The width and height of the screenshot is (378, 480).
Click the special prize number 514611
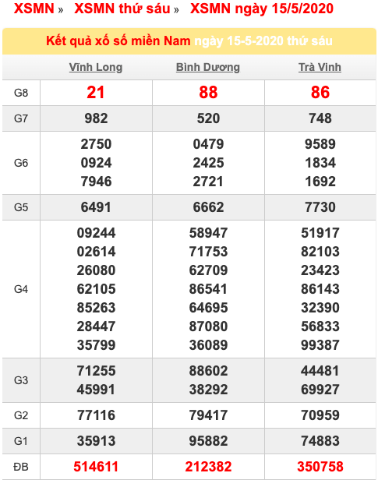click(x=96, y=467)
